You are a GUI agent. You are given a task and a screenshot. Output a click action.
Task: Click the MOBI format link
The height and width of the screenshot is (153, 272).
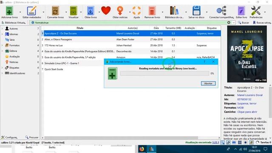[241, 108]
